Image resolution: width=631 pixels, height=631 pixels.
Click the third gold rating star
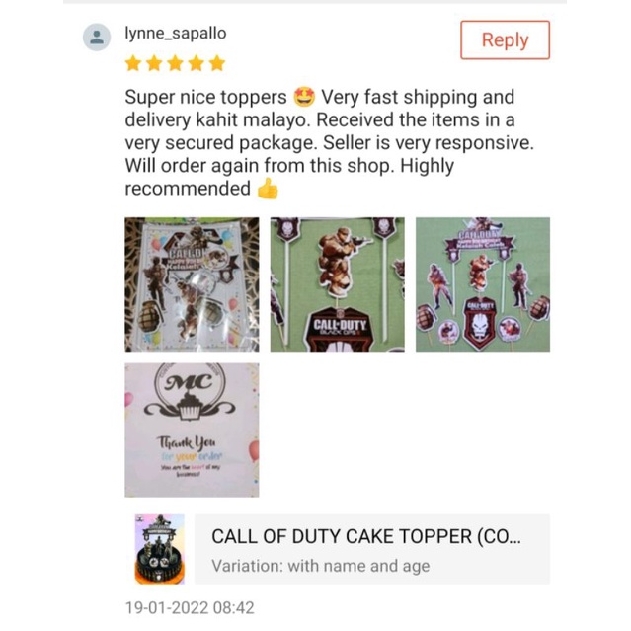175,63
